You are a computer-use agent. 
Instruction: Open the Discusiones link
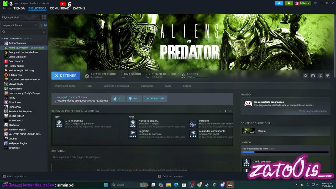[147, 86]
